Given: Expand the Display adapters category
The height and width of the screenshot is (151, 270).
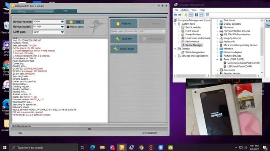Looking at the screenshot, I should (x=217, y=24).
